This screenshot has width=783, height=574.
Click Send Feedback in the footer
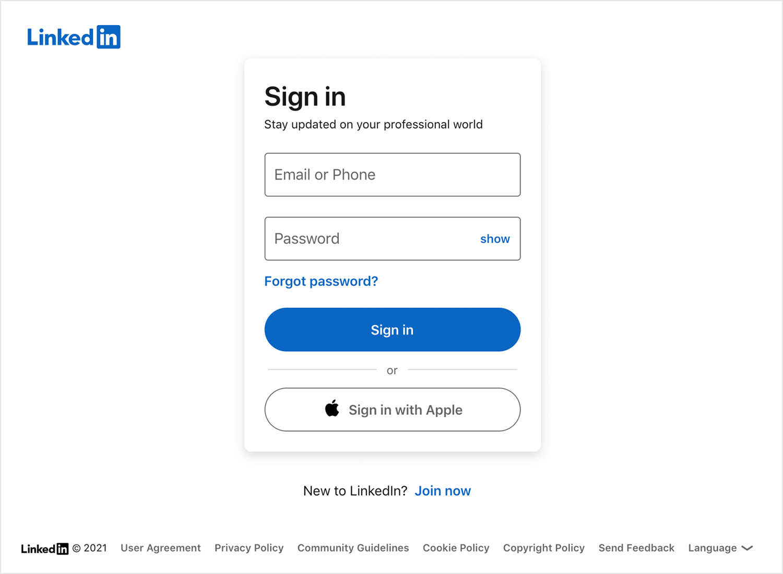click(636, 548)
